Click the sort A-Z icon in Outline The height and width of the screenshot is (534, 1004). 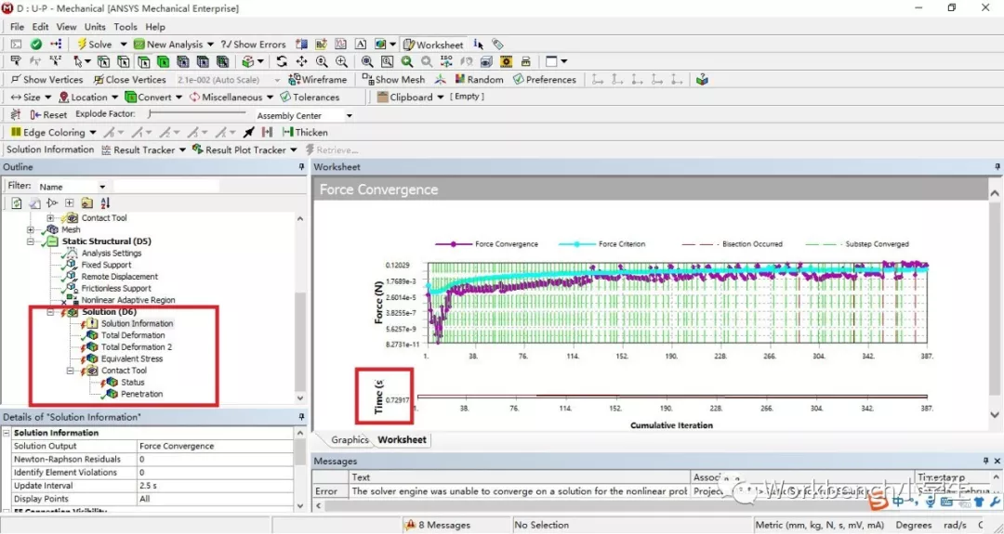(105, 203)
